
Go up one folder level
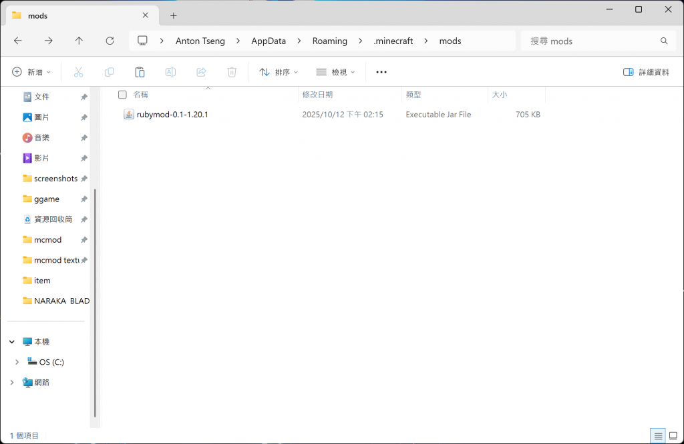point(79,41)
